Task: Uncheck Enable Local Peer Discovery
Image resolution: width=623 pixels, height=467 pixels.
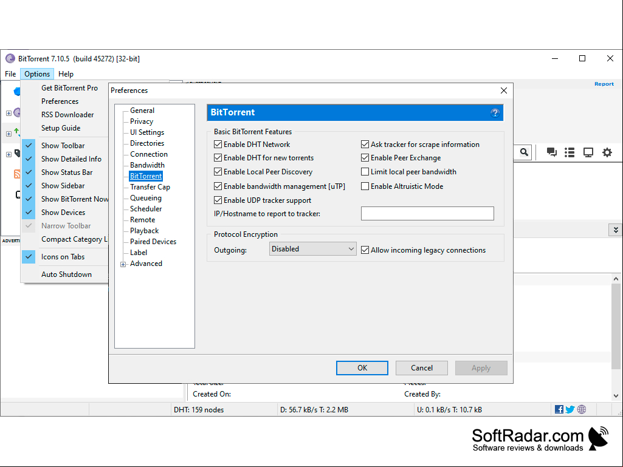Action: [218, 171]
